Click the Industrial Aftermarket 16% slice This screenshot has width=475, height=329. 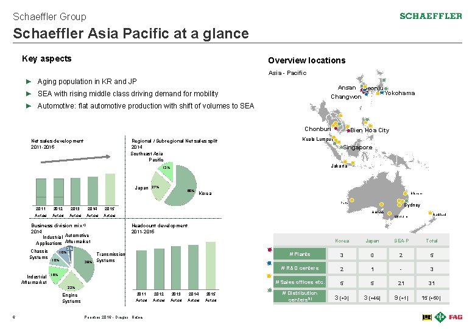tap(57, 274)
